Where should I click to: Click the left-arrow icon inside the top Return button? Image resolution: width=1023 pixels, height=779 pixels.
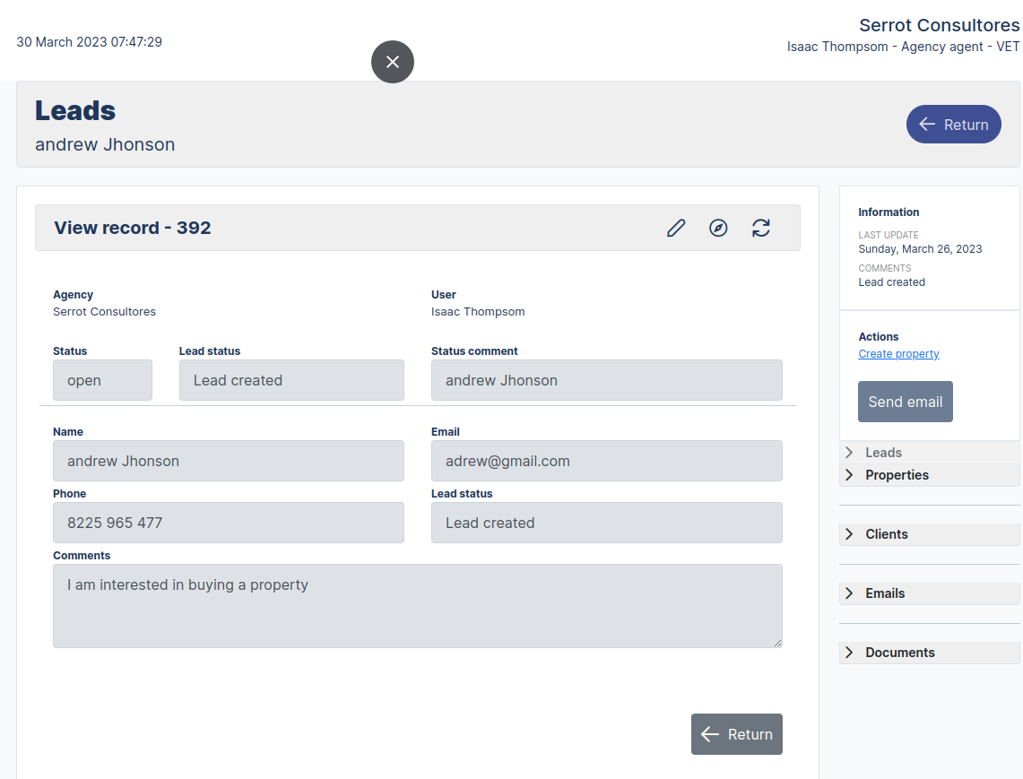[928, 124]
